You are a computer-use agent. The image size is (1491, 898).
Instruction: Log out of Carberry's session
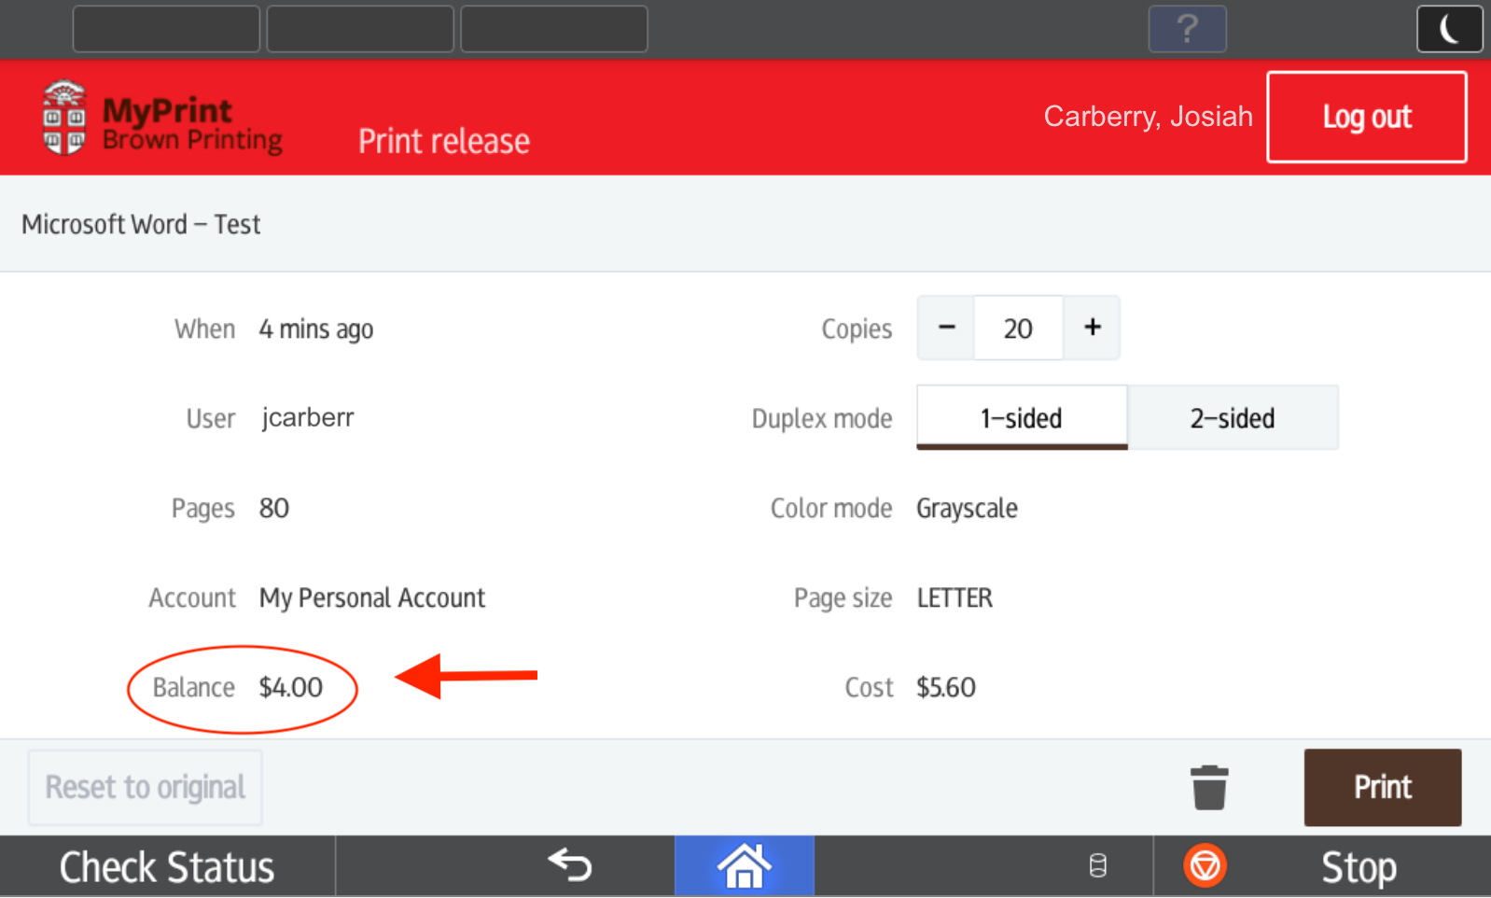[1366, 118]
